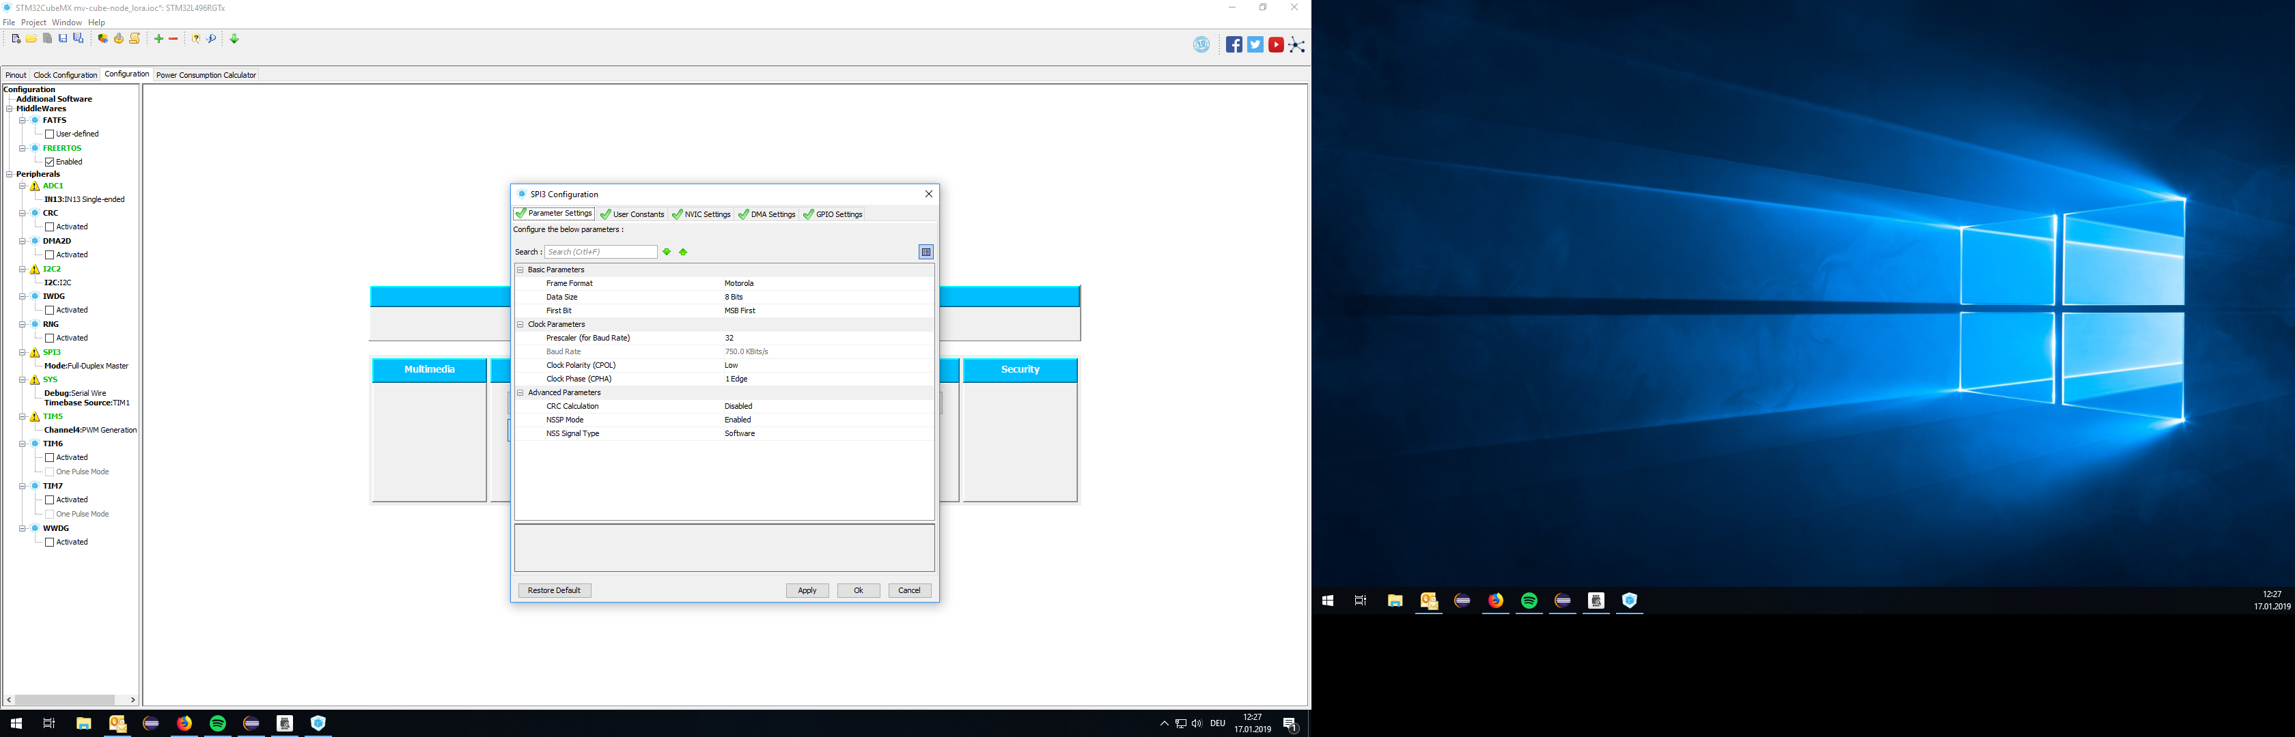
Task: Switch to the NVIC Settings tab
Action: [701, 214]
